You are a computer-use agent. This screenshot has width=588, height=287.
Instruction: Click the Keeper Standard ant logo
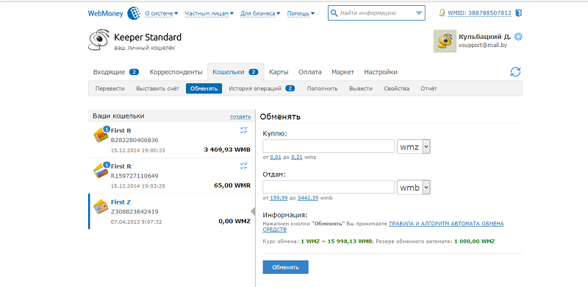pyautogui.click(x=98, y=40)
